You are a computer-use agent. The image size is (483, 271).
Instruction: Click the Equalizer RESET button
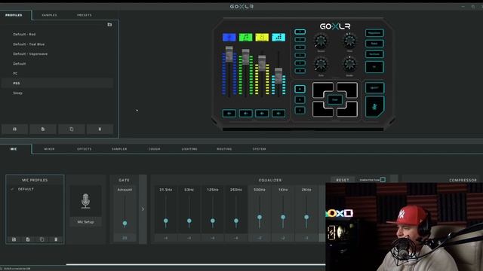(x=342, y=180)
